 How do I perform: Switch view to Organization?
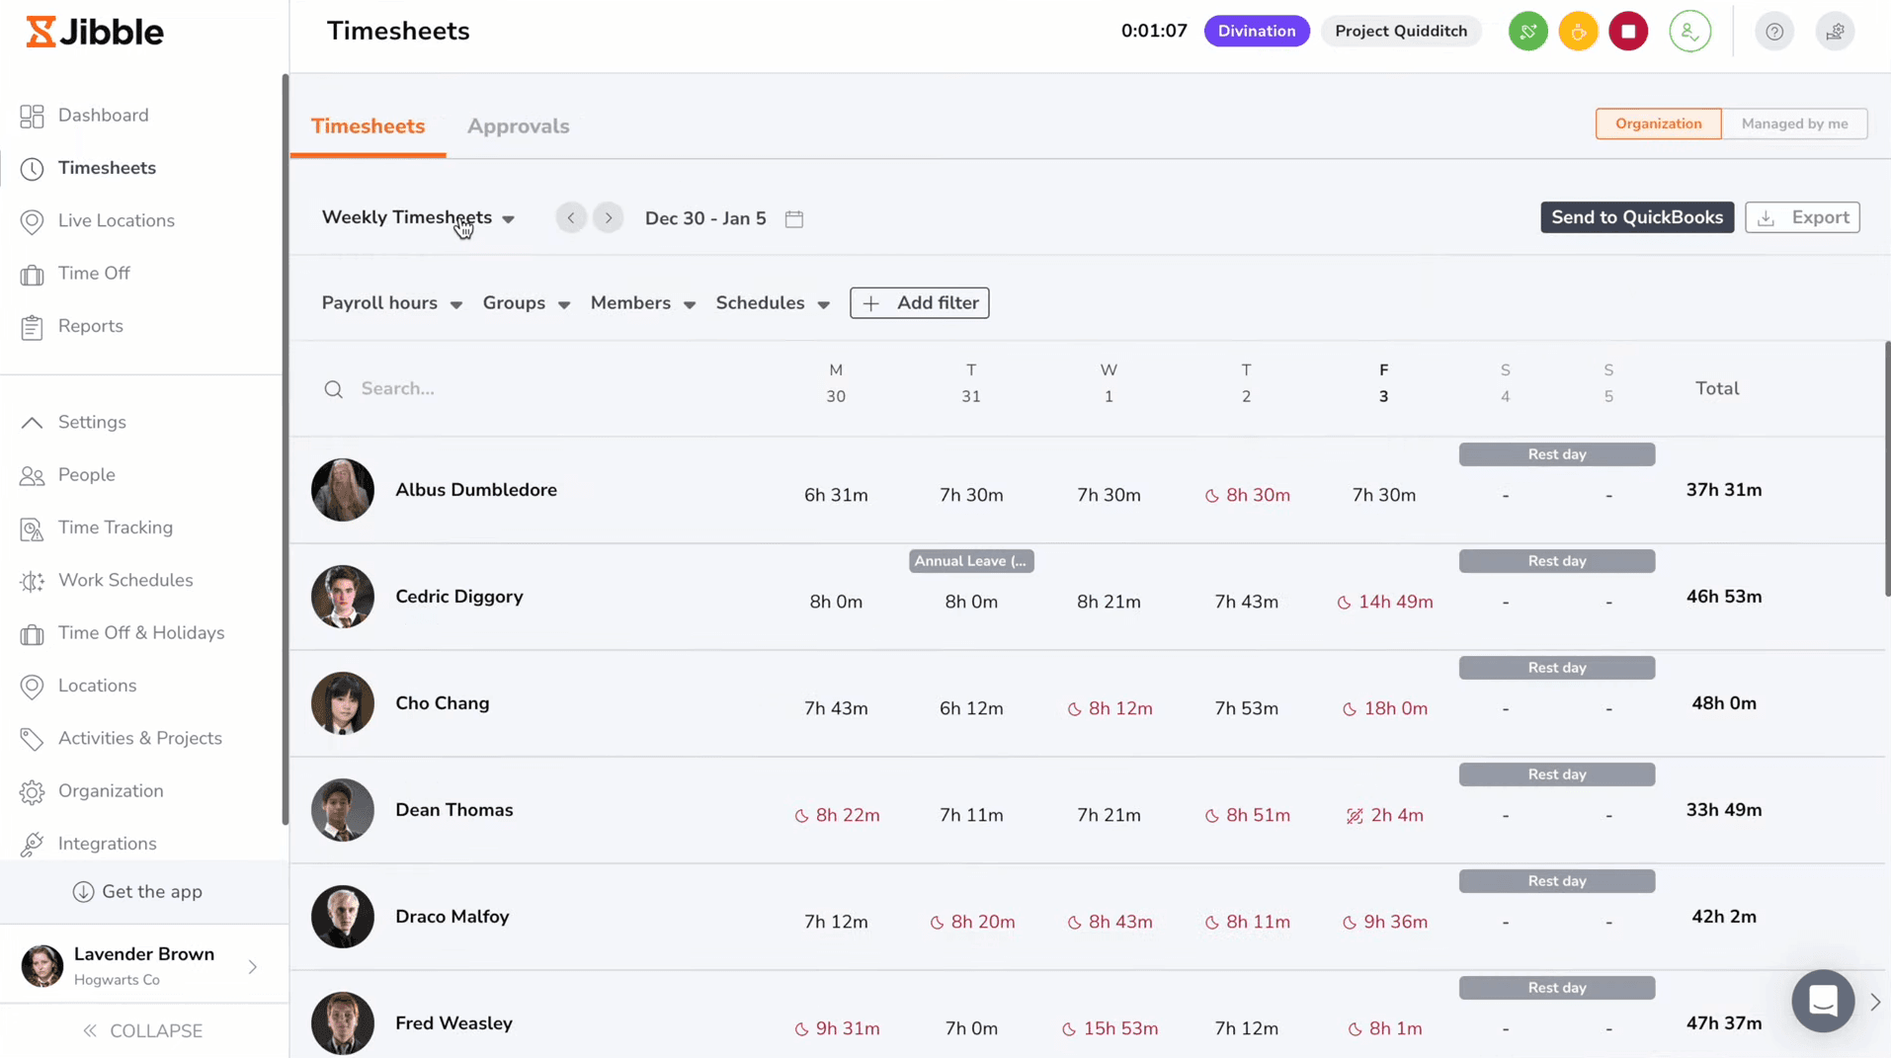pos(1658,123)
